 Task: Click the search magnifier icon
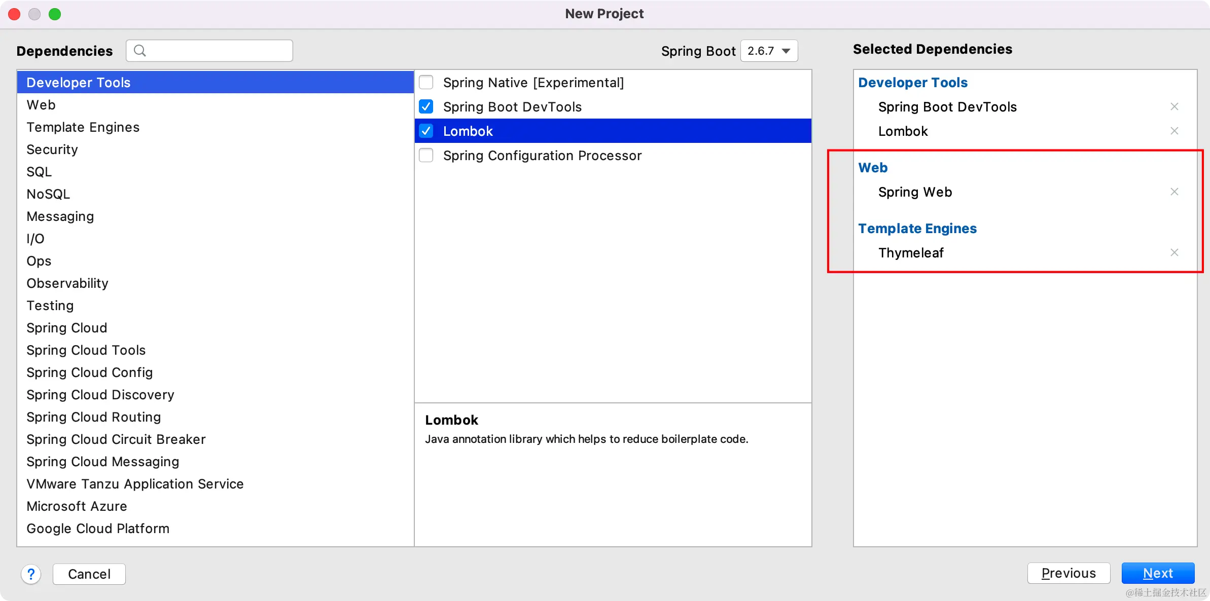tap(140, 51)
